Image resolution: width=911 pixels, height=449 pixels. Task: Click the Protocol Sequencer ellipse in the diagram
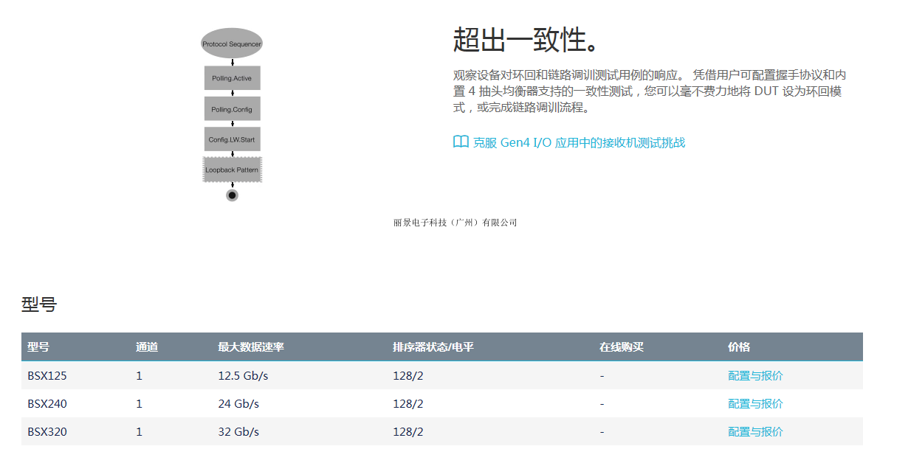click(x=232, y=43)
